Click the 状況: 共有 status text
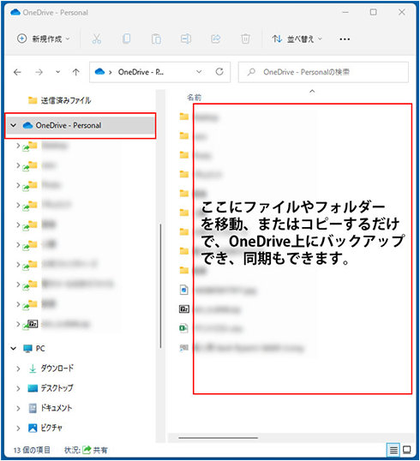Screen dimensions: 420x461 (86, 450)
